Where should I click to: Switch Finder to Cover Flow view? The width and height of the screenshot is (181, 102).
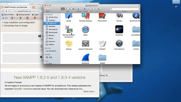click(x=73, y=9)
